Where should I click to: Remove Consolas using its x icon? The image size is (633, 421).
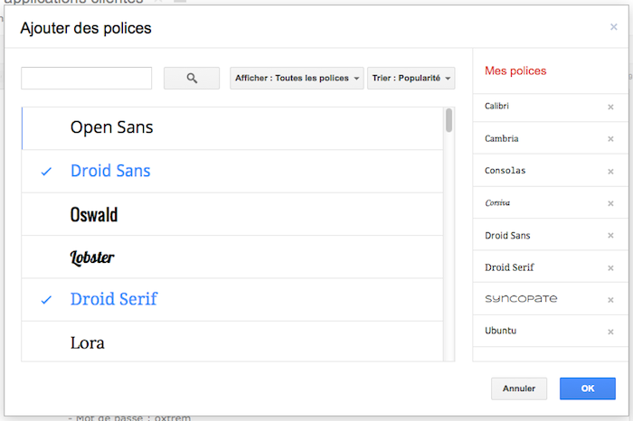610,172
